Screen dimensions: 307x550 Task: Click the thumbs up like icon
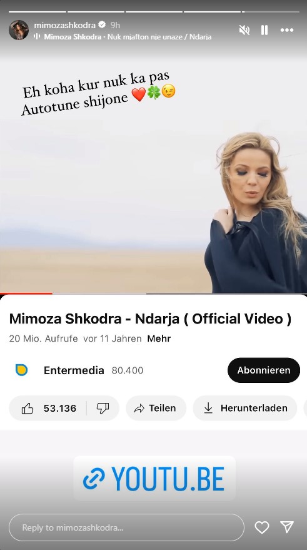click(28, 409)
